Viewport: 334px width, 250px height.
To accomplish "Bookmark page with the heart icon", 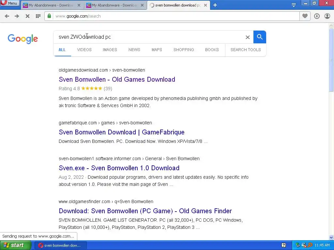I will point(305,16).
